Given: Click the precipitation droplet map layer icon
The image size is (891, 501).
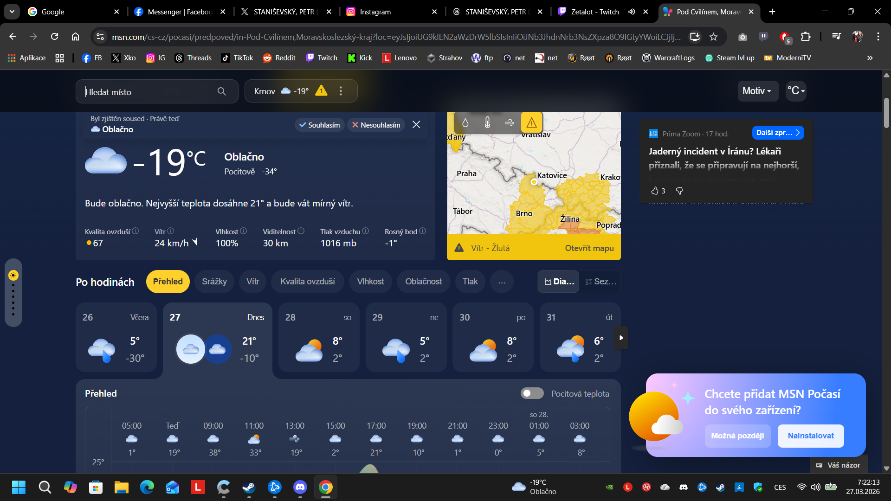Looking at the screenshot, I should tap(465, 122).
